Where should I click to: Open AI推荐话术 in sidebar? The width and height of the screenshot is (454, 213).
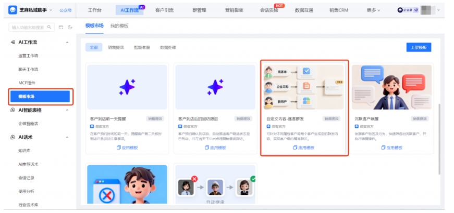[x=28, y=165]
